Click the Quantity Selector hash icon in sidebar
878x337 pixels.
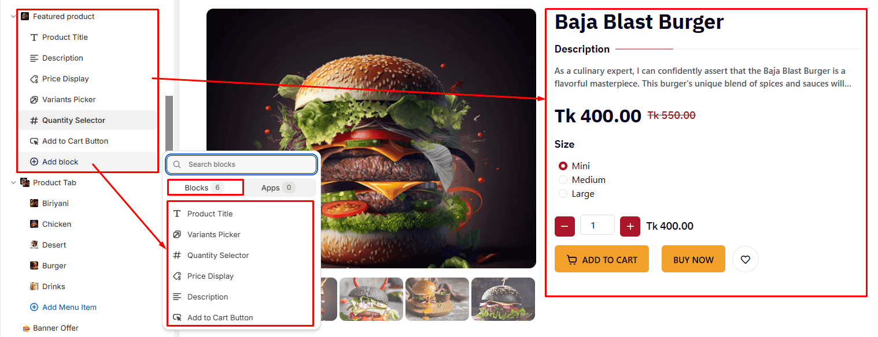click(x=34, y=121)
